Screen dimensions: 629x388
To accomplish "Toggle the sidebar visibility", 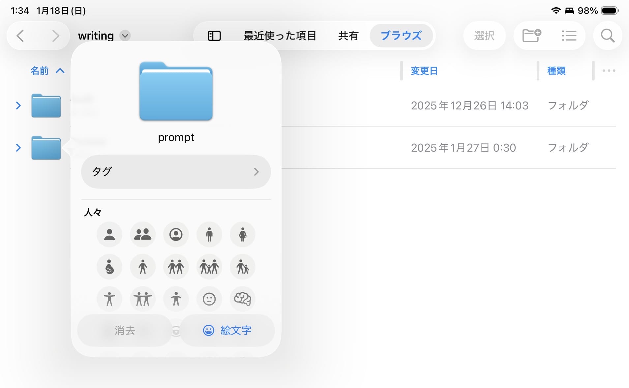I will 214,35.
